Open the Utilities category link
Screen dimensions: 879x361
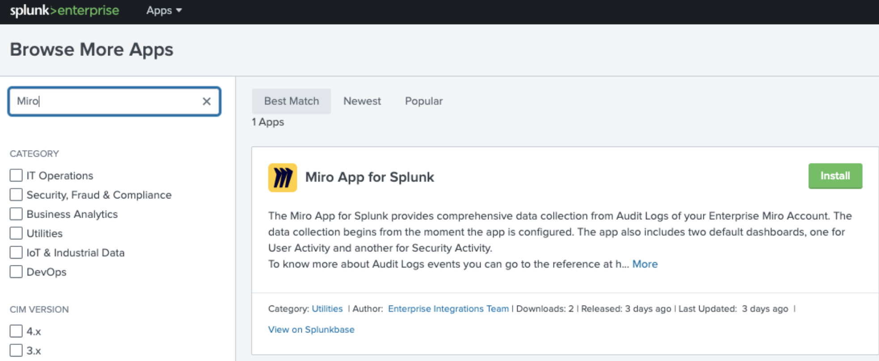point(327,309)
